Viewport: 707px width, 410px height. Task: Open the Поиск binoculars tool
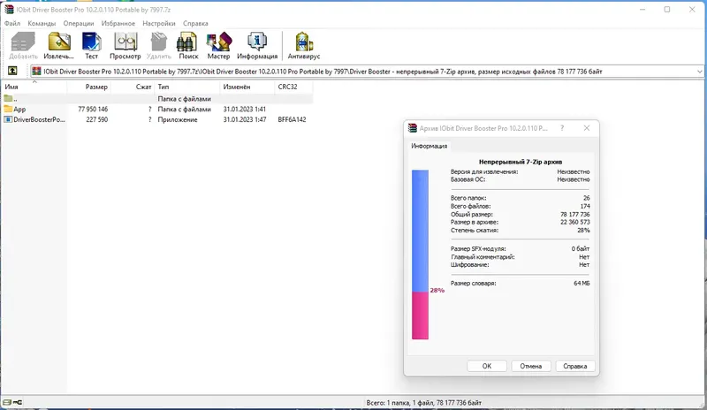click(187, 42)
